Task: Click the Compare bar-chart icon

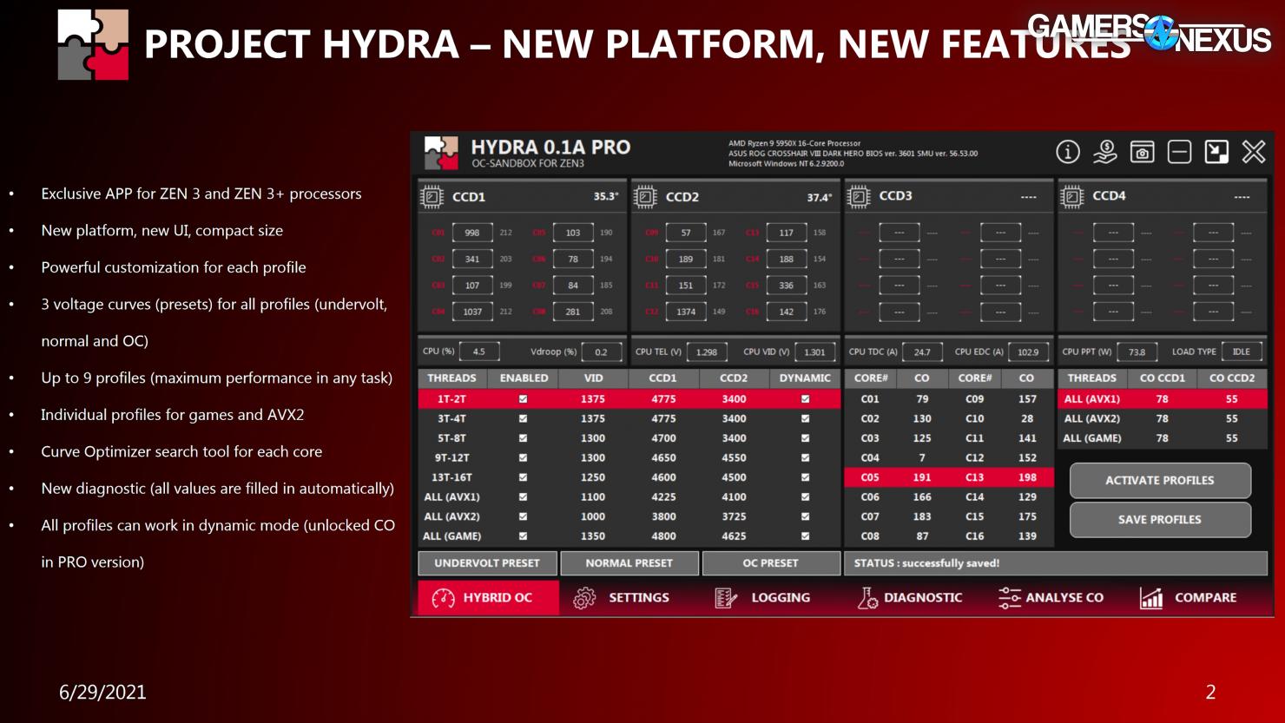Action: click(x=1151, y=597)
